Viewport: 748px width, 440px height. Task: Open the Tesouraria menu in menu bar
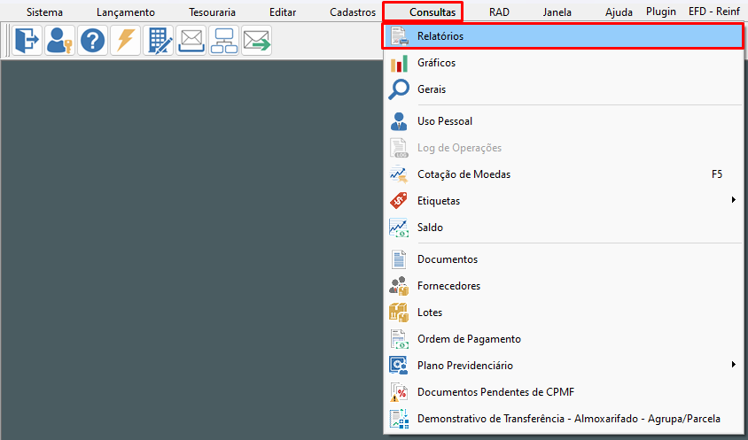[x=213, y=12]
